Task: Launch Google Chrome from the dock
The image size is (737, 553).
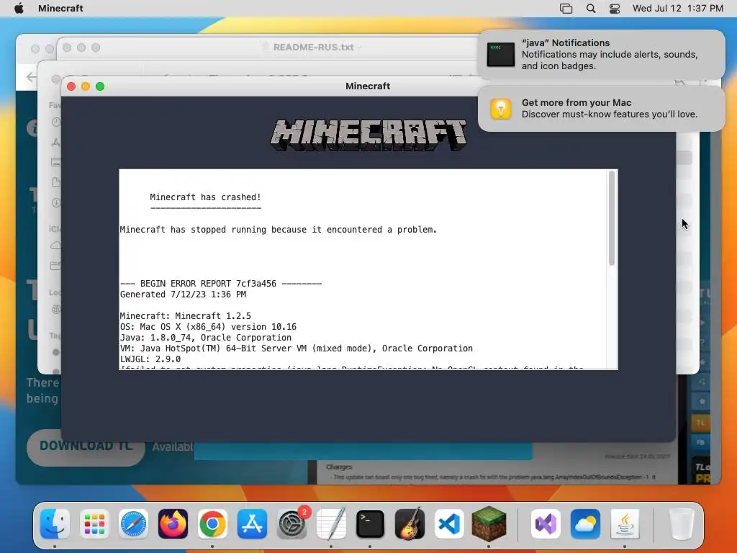Action: click(212, 524)
